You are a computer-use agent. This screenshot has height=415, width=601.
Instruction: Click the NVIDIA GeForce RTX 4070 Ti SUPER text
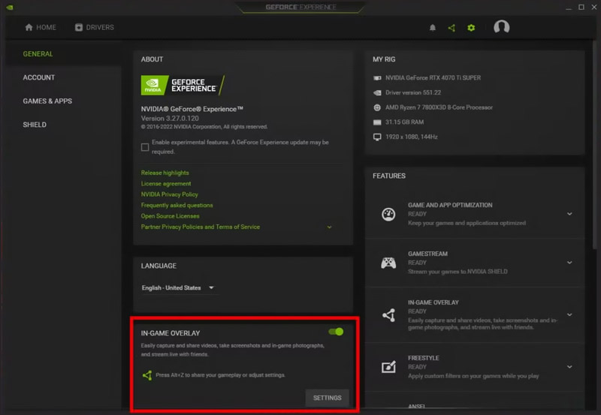[x=433, y=78]
